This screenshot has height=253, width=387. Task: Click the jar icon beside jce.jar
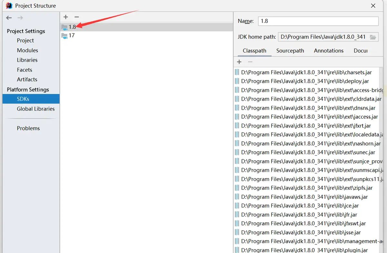point(237,206)
